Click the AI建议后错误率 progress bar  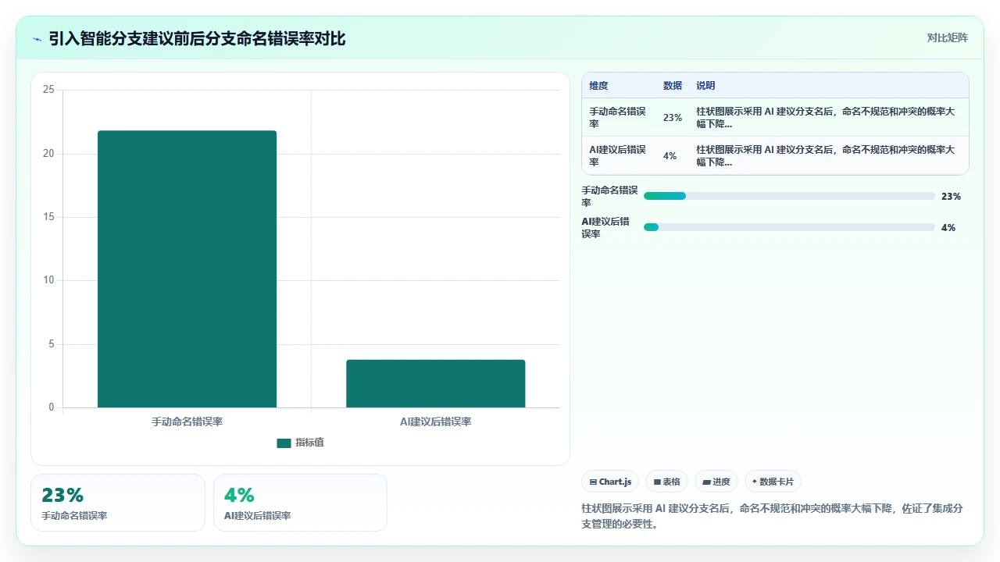point(789,227)
